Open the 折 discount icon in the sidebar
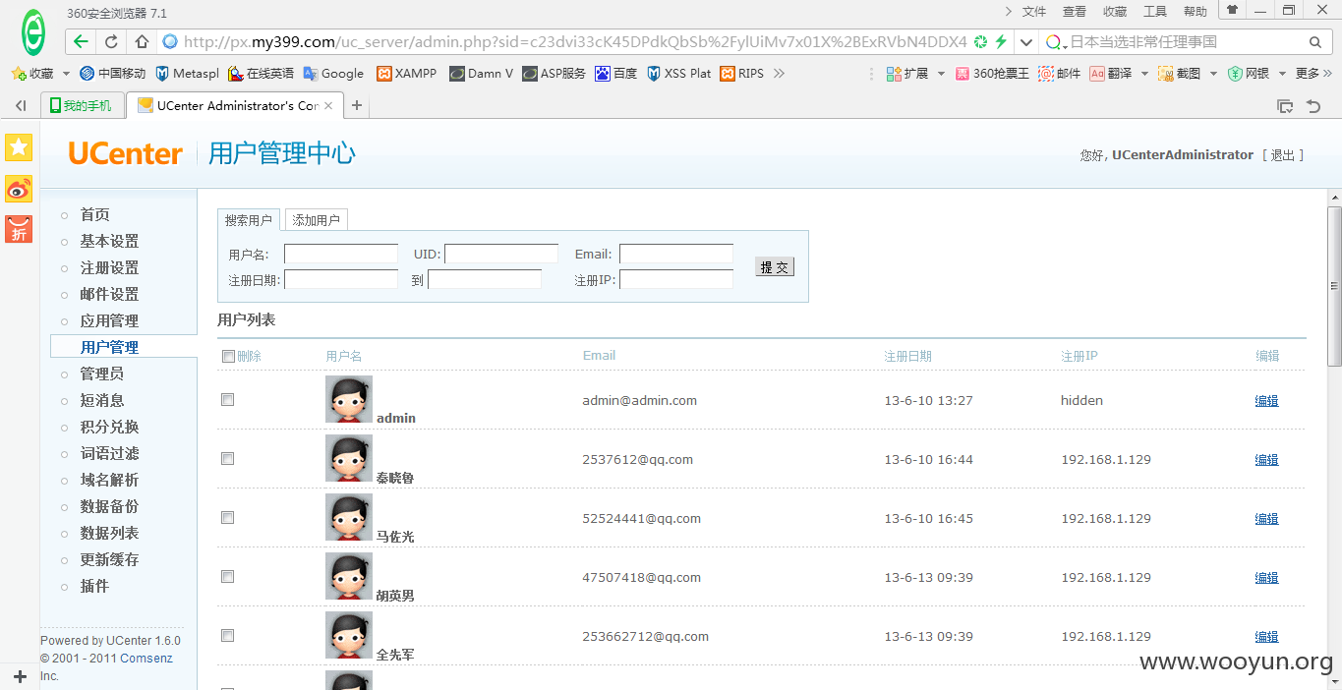The width and height of the screenshot is (1342, 690). pos(19,229)
